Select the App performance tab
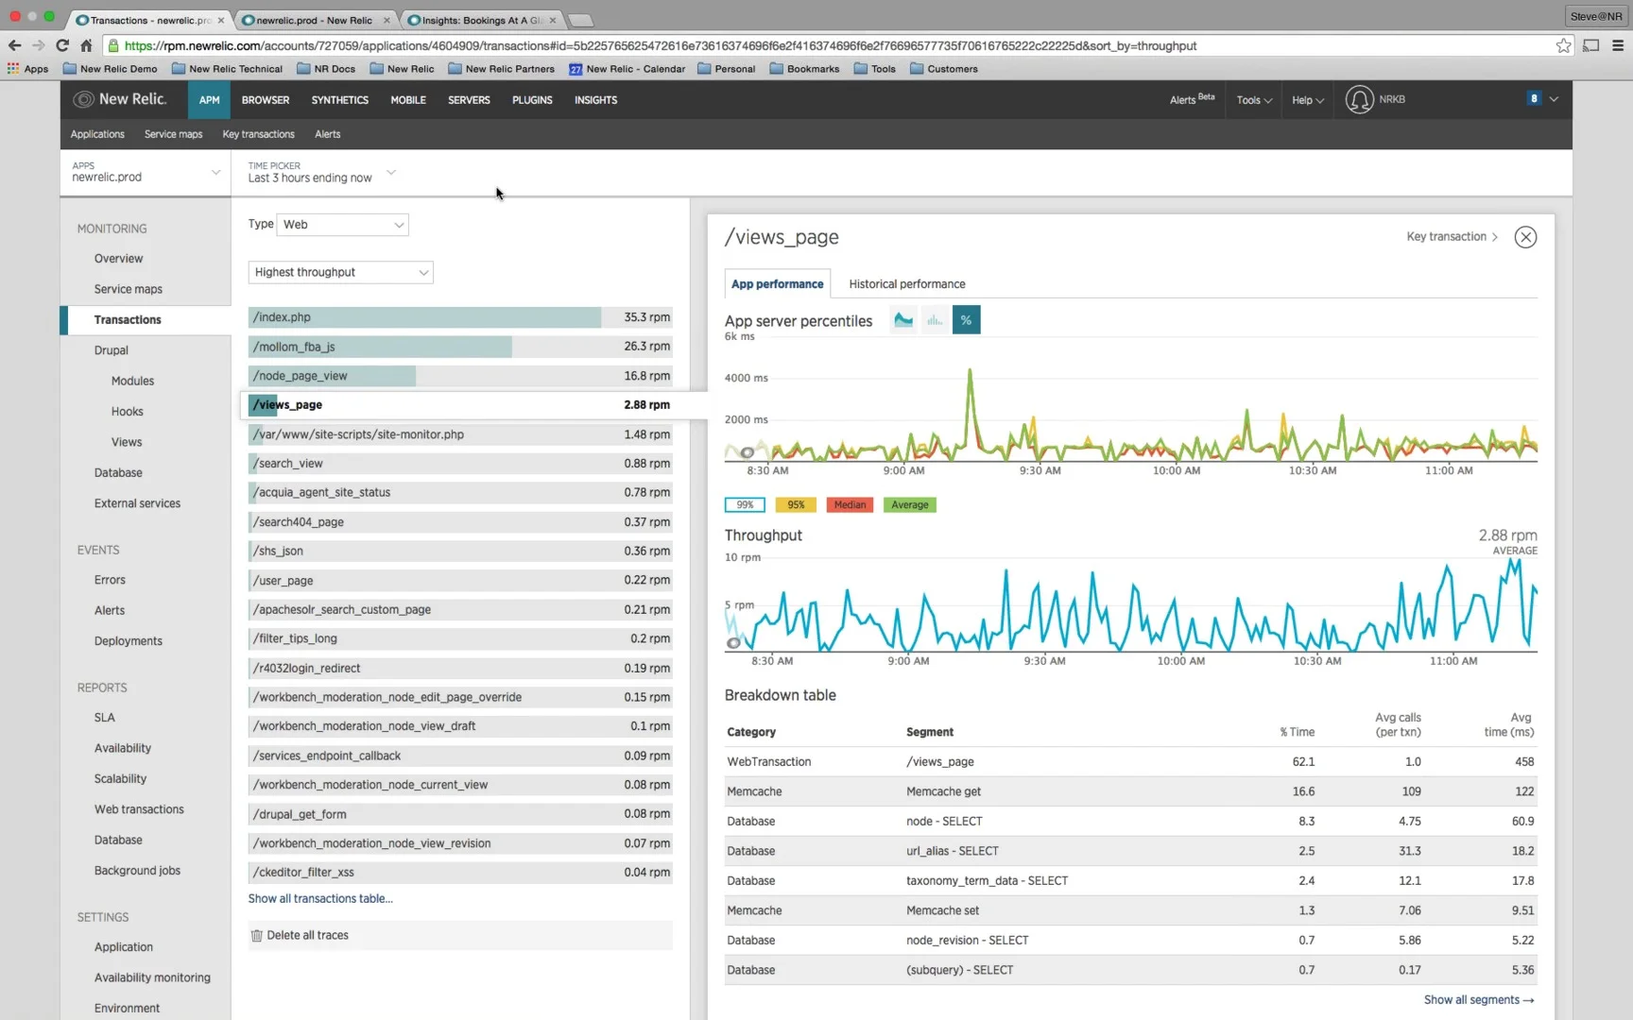Image resolution: width=1633 pixels, height=1020 pixels. 777,284
